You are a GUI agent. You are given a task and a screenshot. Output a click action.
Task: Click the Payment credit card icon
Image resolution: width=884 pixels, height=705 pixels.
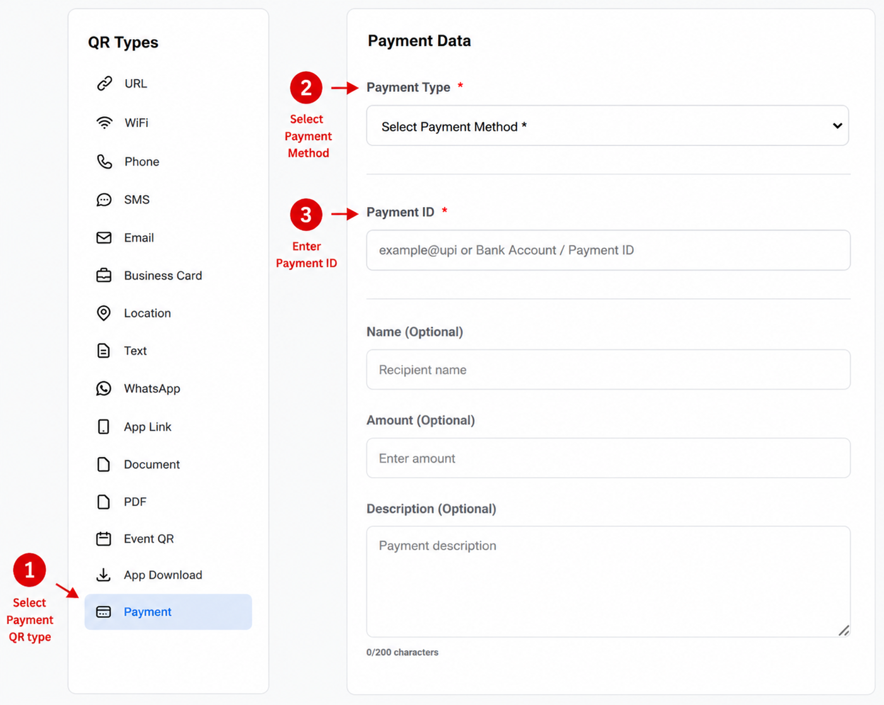pyautogui.click(x=104, y=612)
